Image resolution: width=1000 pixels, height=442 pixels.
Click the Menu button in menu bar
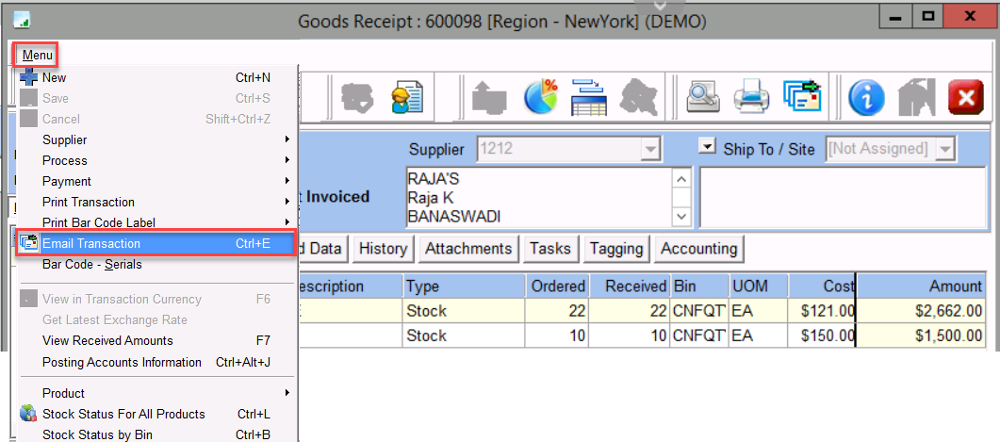coord(38,56)
